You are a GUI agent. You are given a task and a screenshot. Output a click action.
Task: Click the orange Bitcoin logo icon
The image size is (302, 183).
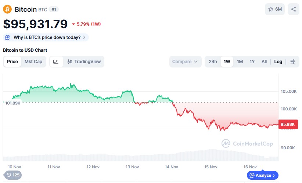(x=7, y=9)
